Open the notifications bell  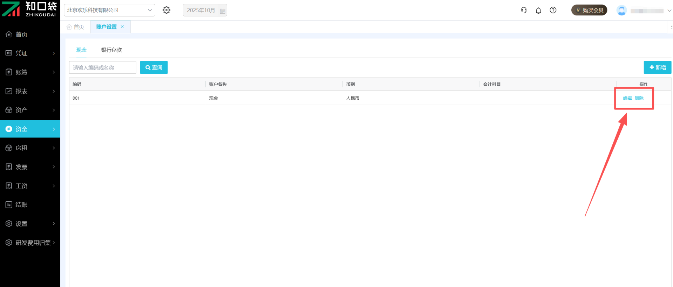(x=538, y=10)
